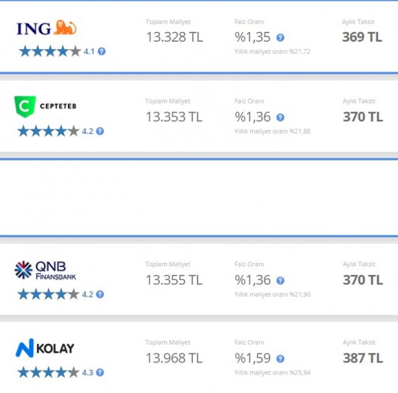Click info icon next to CEPTETEB %1,36 rate
This screenshot has width=398, height=393.
[x=280, y=117]
